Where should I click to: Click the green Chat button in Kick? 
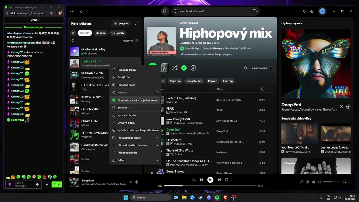(57, 184)
